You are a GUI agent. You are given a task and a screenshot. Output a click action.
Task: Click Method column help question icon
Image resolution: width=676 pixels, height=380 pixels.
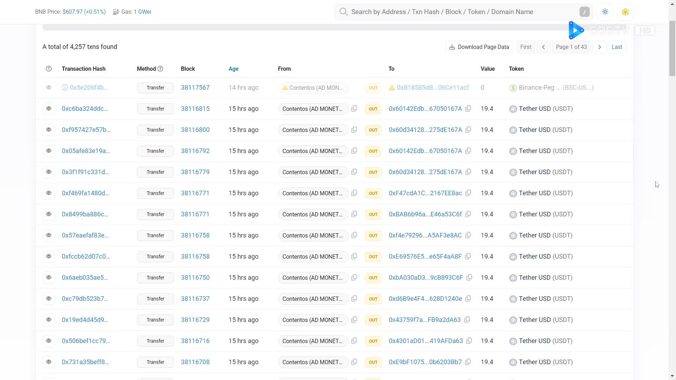160,69
